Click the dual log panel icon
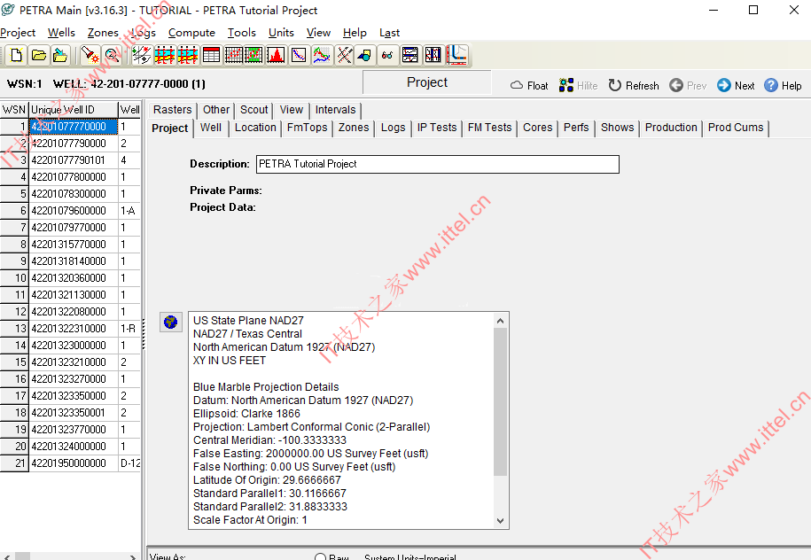Screen dimensions: 811x560 [x=433, y=55]
